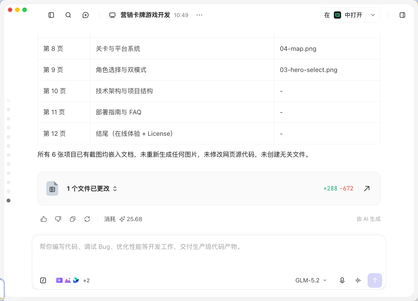Open voice mode with the waveform icon
The height and width of the screenshot is (301, 418).
(358, 280)
